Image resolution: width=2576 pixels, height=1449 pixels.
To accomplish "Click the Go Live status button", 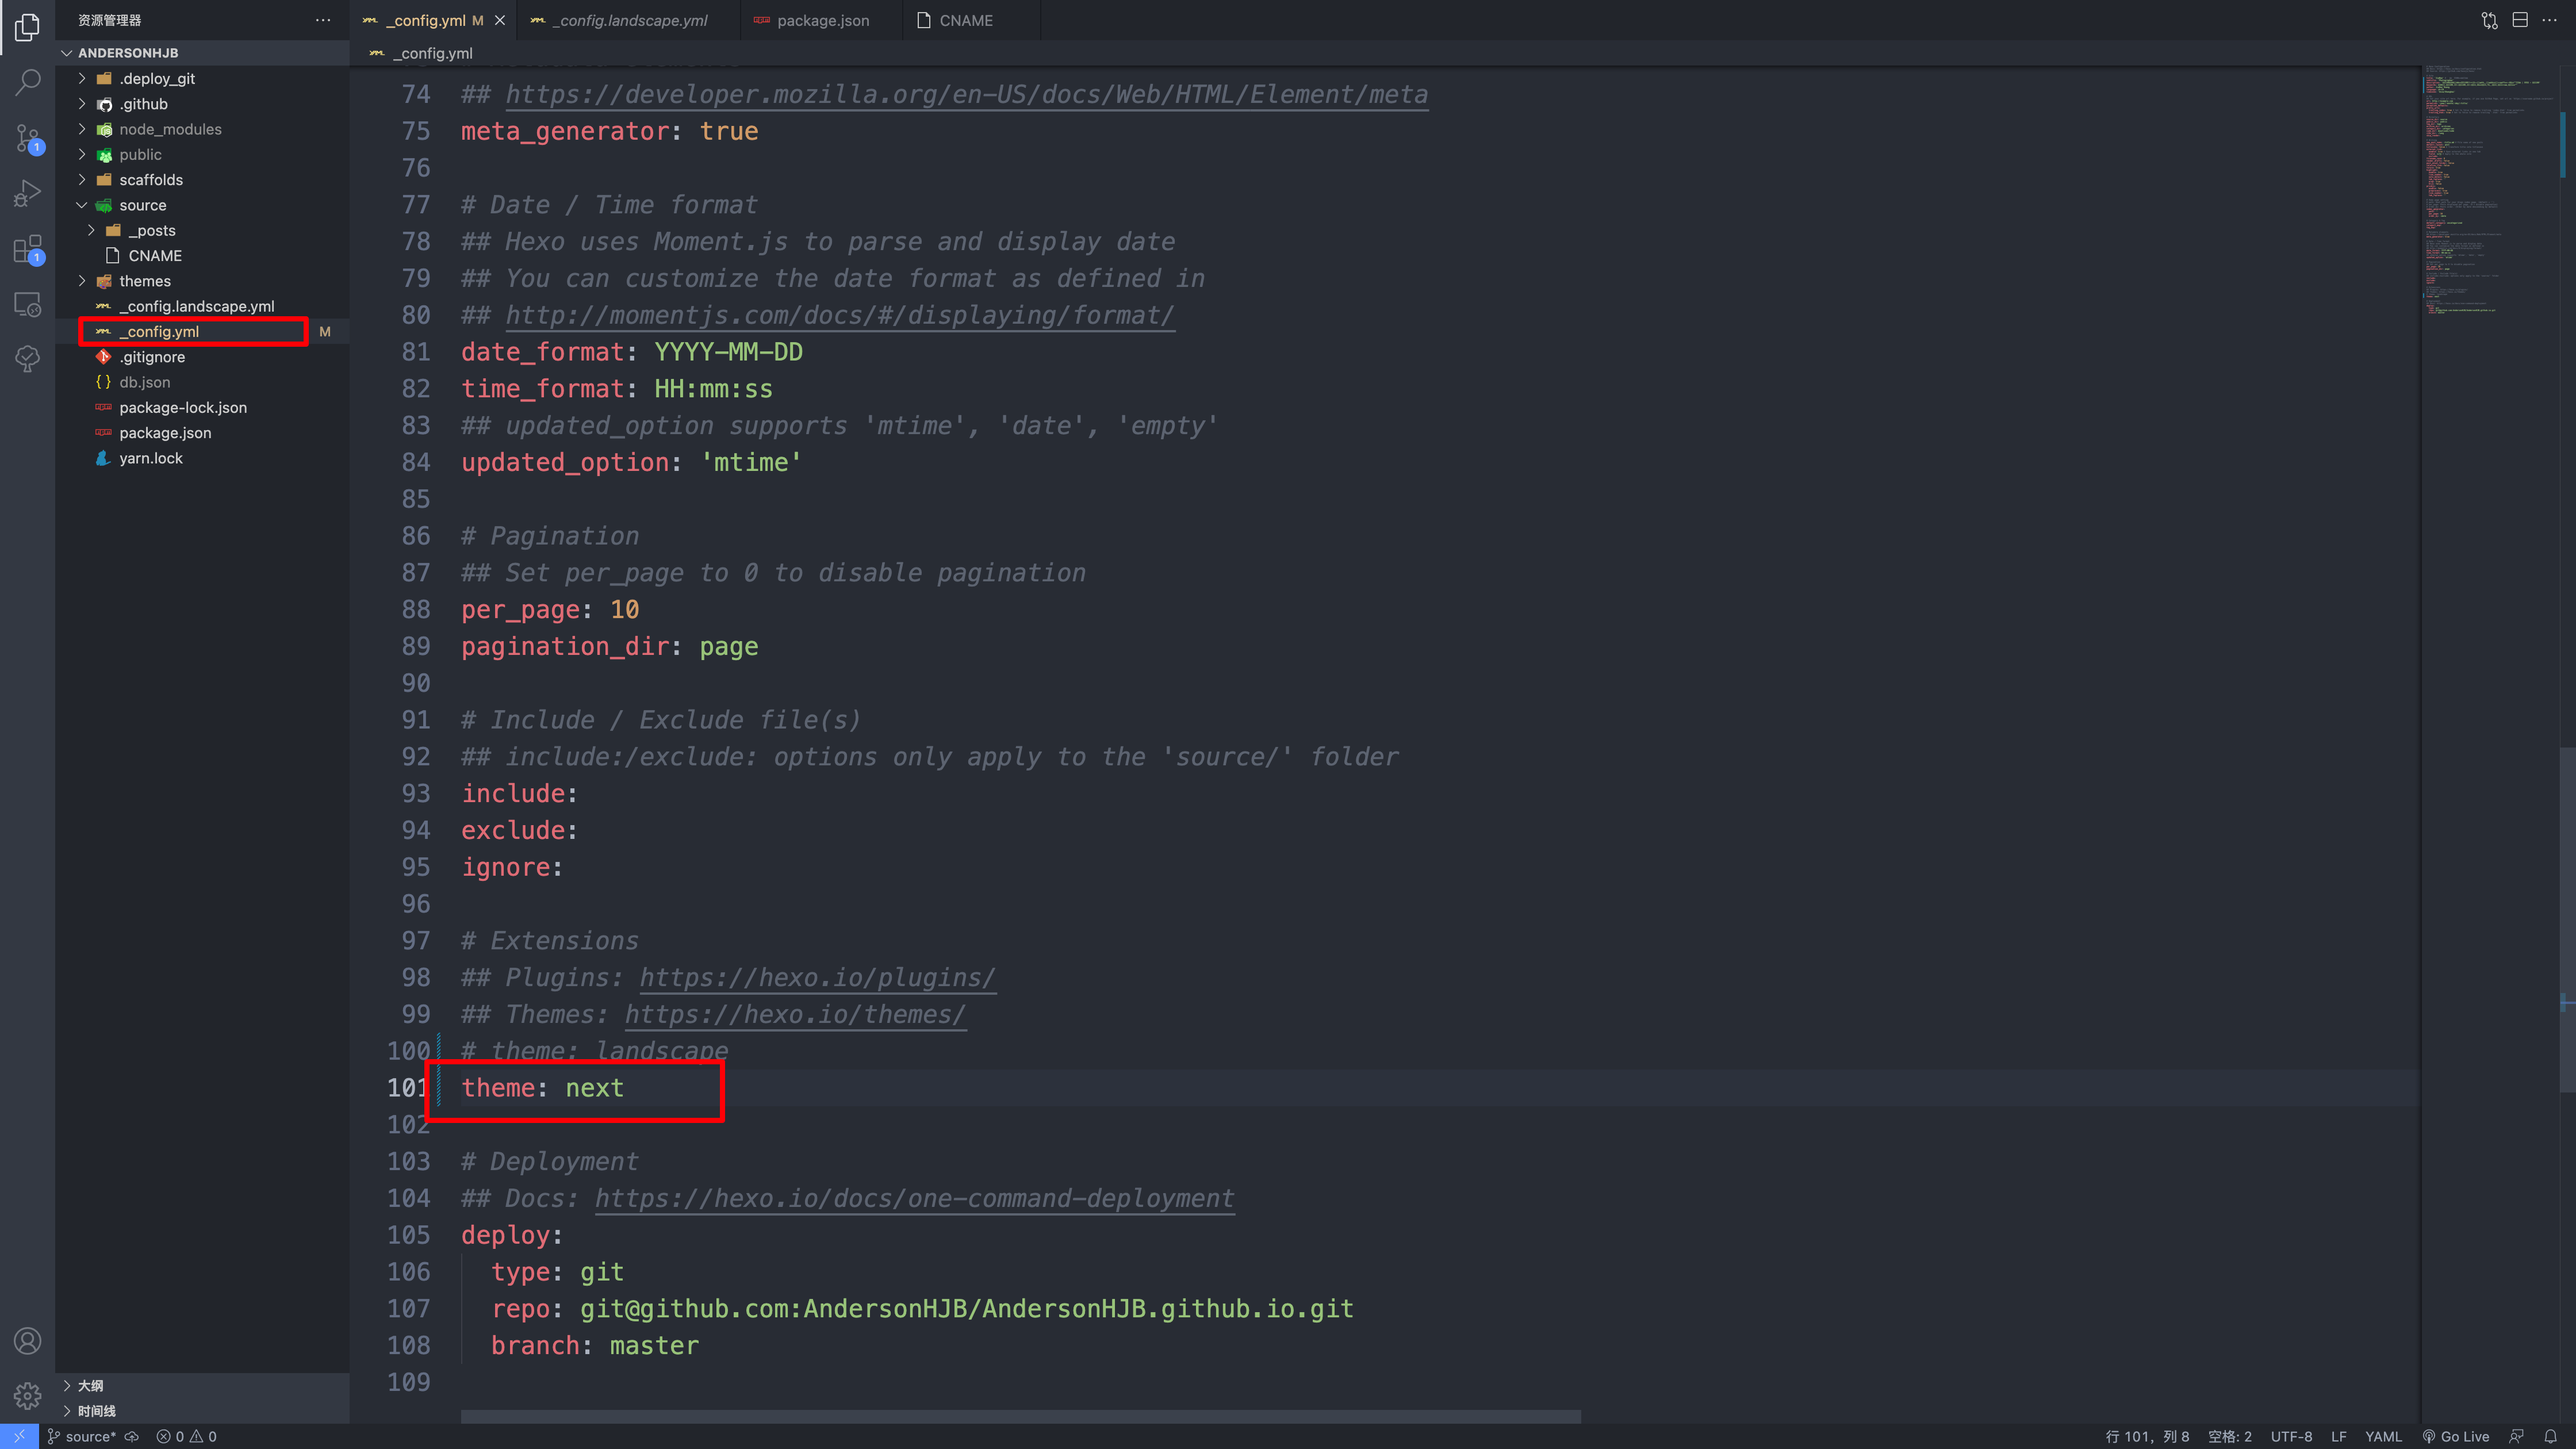I will pyautogui.click(x=2456, y=1436).
